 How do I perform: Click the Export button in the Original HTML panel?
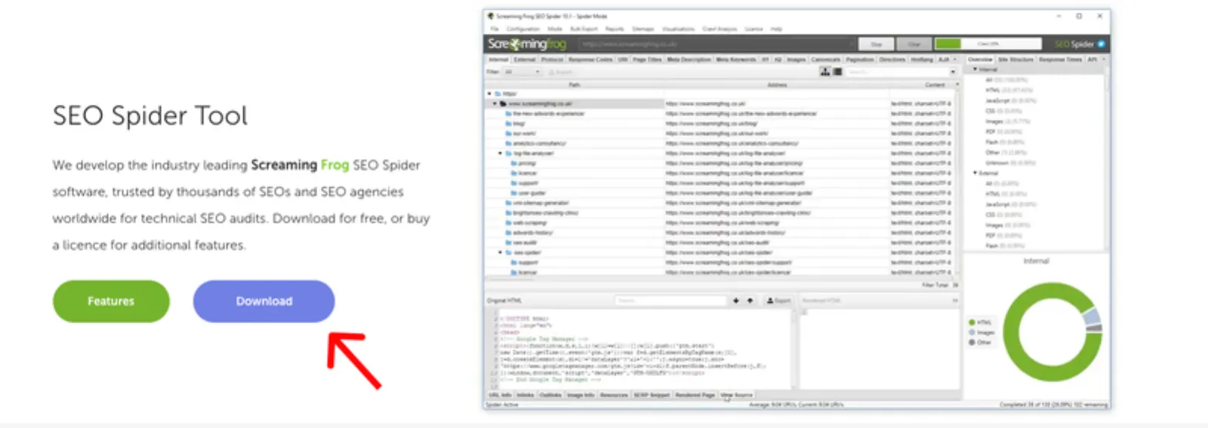point(778,301)
